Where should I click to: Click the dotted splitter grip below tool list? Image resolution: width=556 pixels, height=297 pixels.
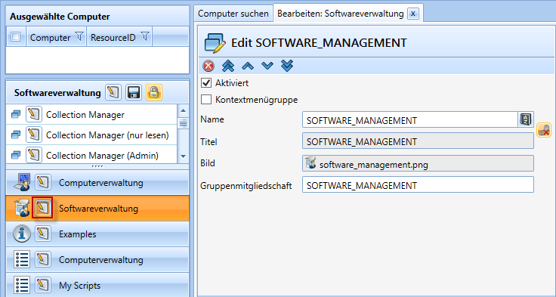(x=97, y=166)
